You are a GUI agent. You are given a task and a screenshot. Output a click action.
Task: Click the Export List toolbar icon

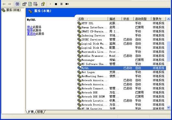coord(36,4)
